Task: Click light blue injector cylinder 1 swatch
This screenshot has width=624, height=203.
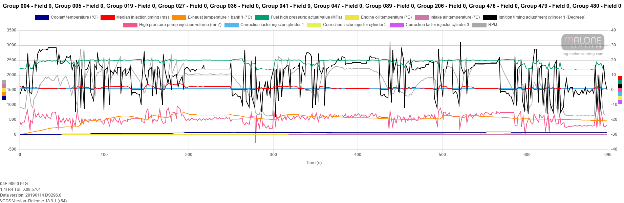Action: pyautogui.click(x=231, y=25)
